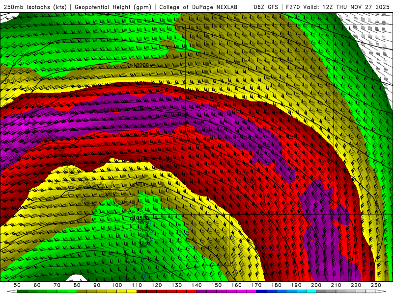This screenshot has height=294, width=393.
Task: Click the '60' colorbar scale label
Action: pos(37,285)
